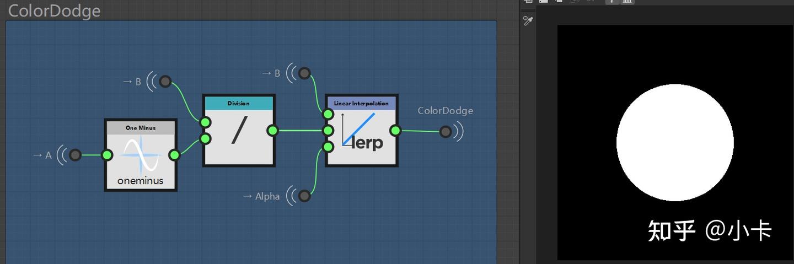Select the B input node feeding Division
The height and width of the screenshot is (264, 794).
tap(165, 82)
